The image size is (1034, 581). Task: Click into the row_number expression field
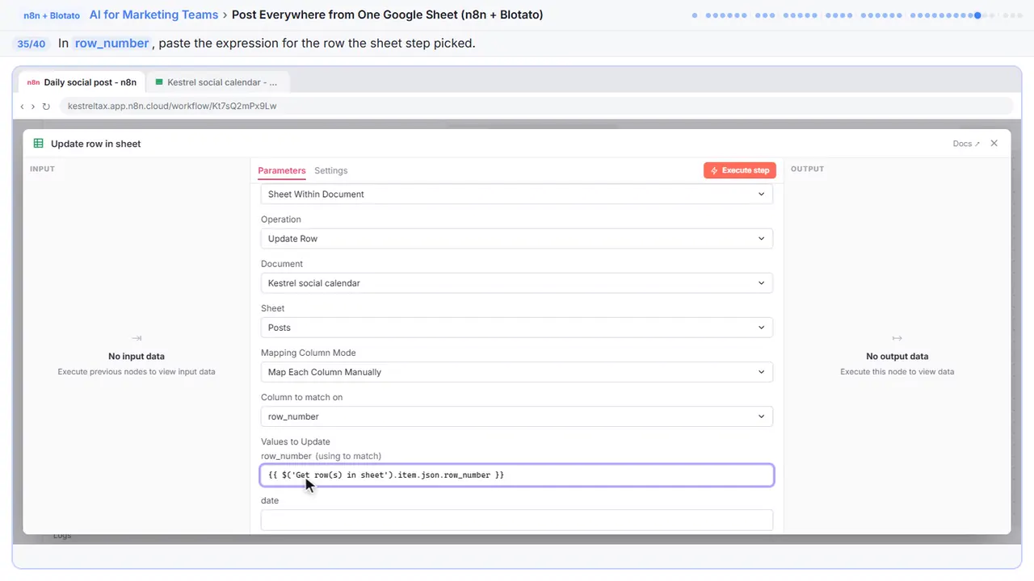point(517,475)
